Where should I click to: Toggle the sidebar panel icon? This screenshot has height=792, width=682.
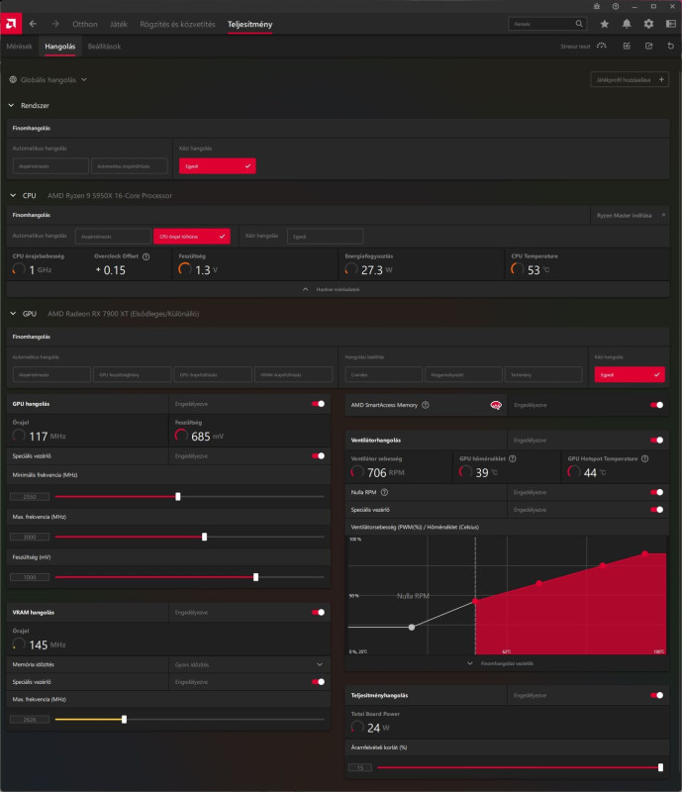(671, 24)
